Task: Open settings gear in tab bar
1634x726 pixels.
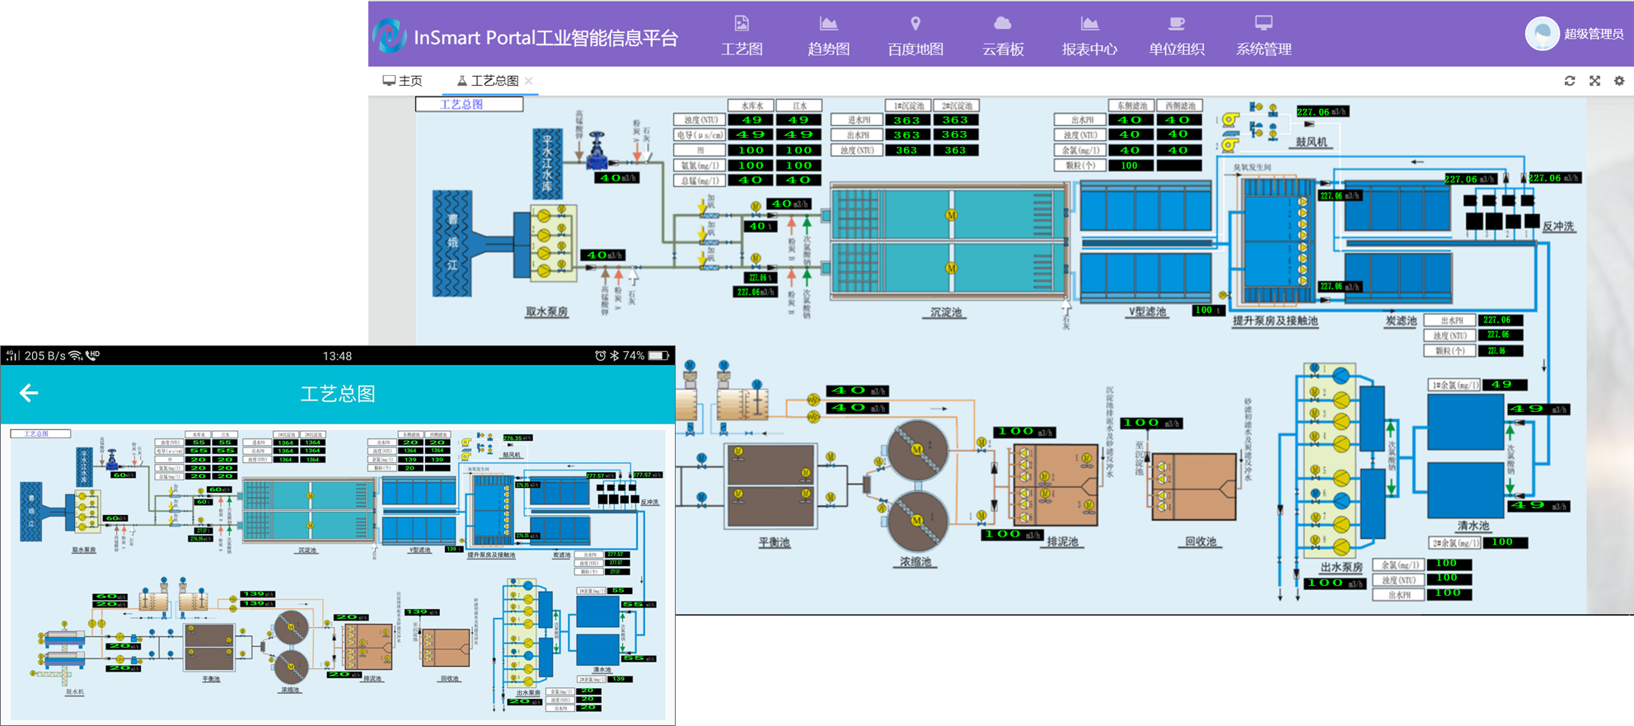Action: click(1619, 81)
